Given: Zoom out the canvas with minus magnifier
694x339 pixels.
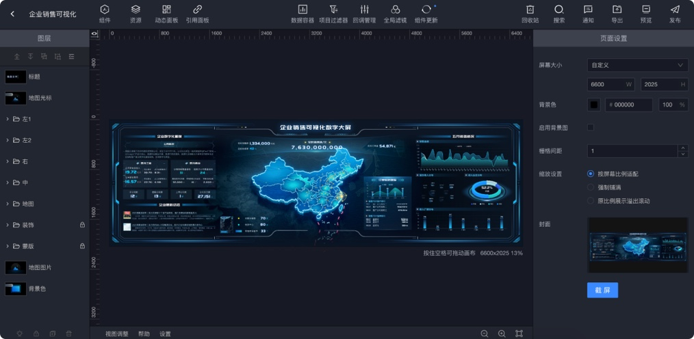Looking at the screenshot, I should click(485, 334).
